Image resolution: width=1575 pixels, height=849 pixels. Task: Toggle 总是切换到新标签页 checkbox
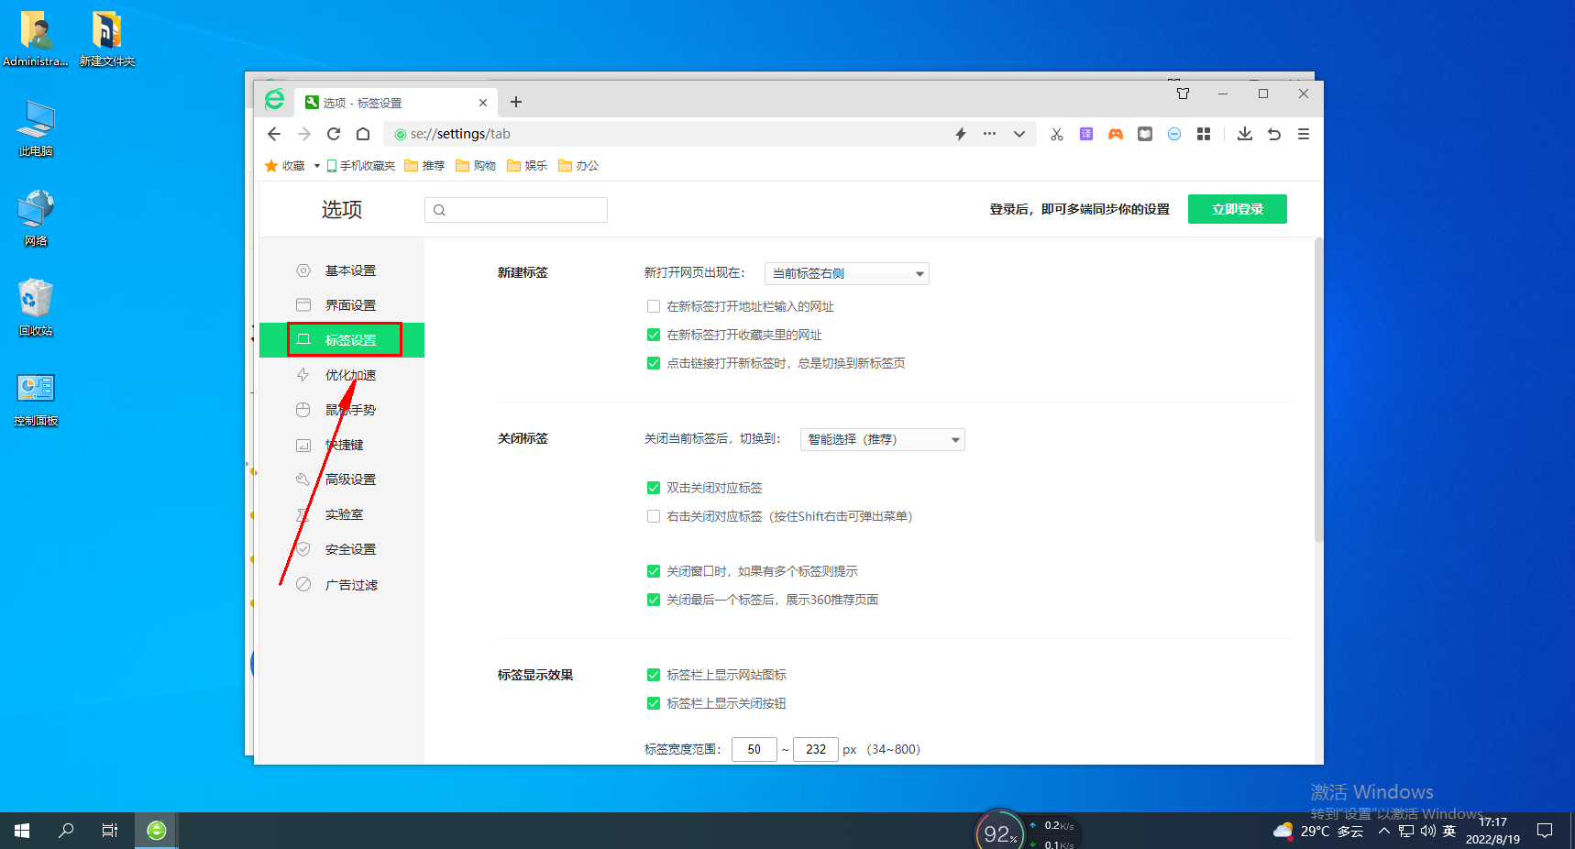(654, 363)
